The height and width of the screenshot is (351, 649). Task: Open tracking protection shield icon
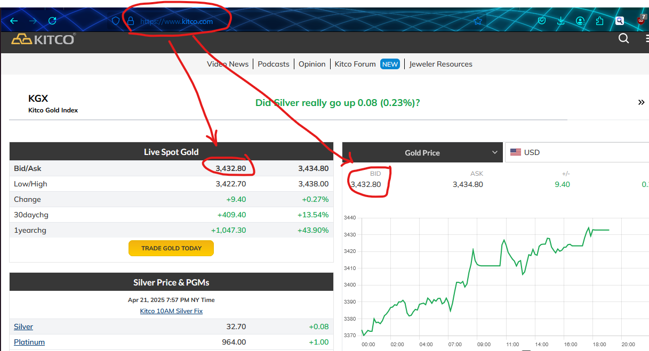pos(115,21)
